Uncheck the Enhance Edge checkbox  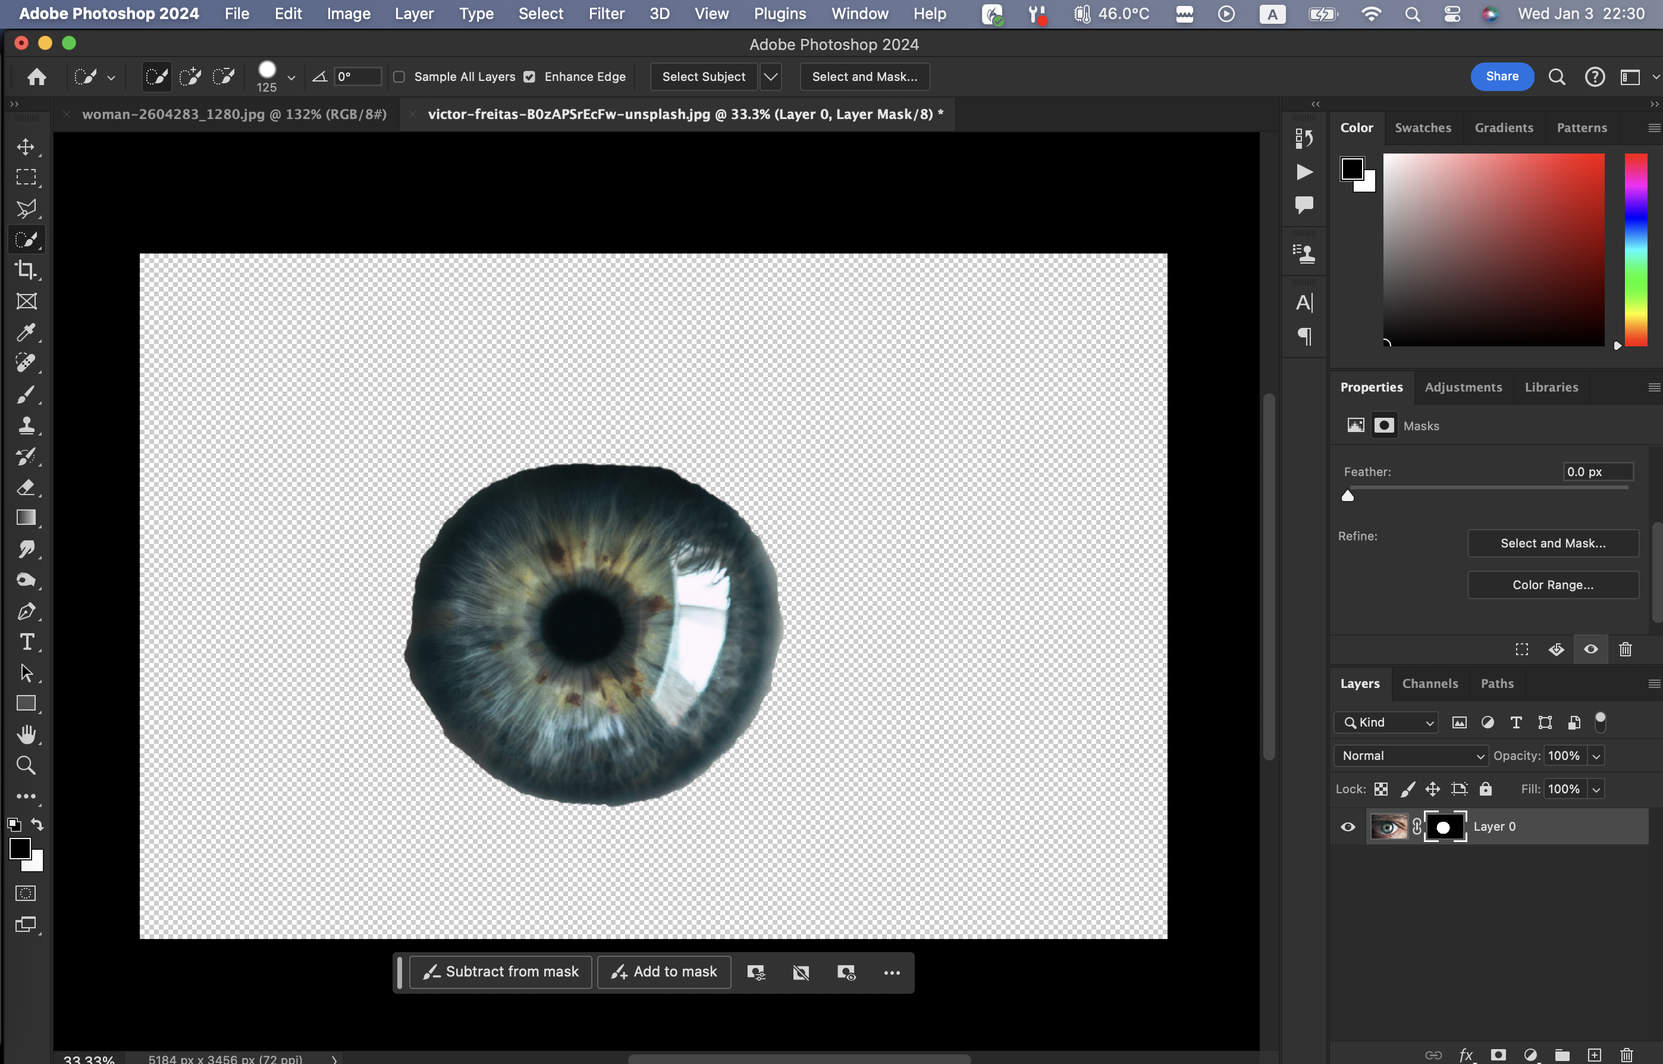529,77
